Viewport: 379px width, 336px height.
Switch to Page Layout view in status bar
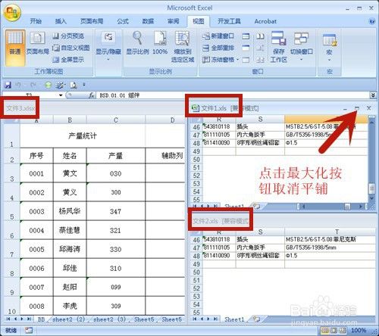pyautogui.click(x=334, y=330)
